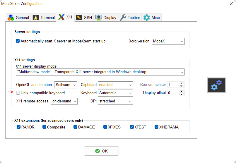The image size is (236, 163).
Task: Click the "Xorg version" label
Action: pyautogui.click(x=139, y=41)
